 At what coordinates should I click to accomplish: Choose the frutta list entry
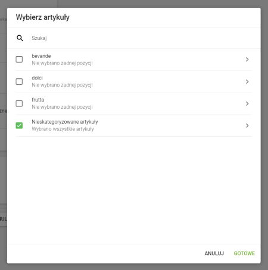[x=38, y=100]
